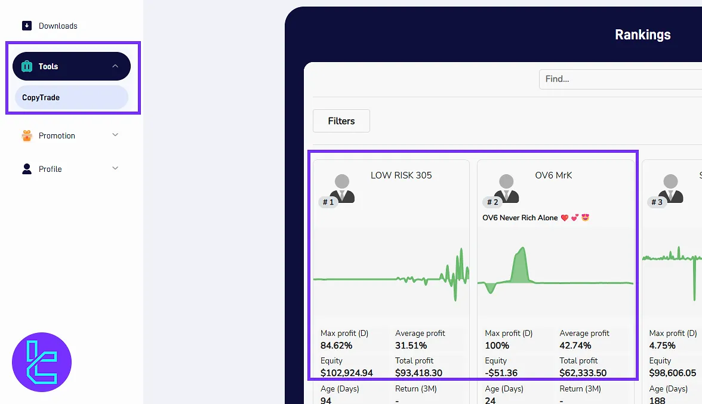Click the age value 188
The height and width of the screenshot is (404, 702).
point(657,400)
